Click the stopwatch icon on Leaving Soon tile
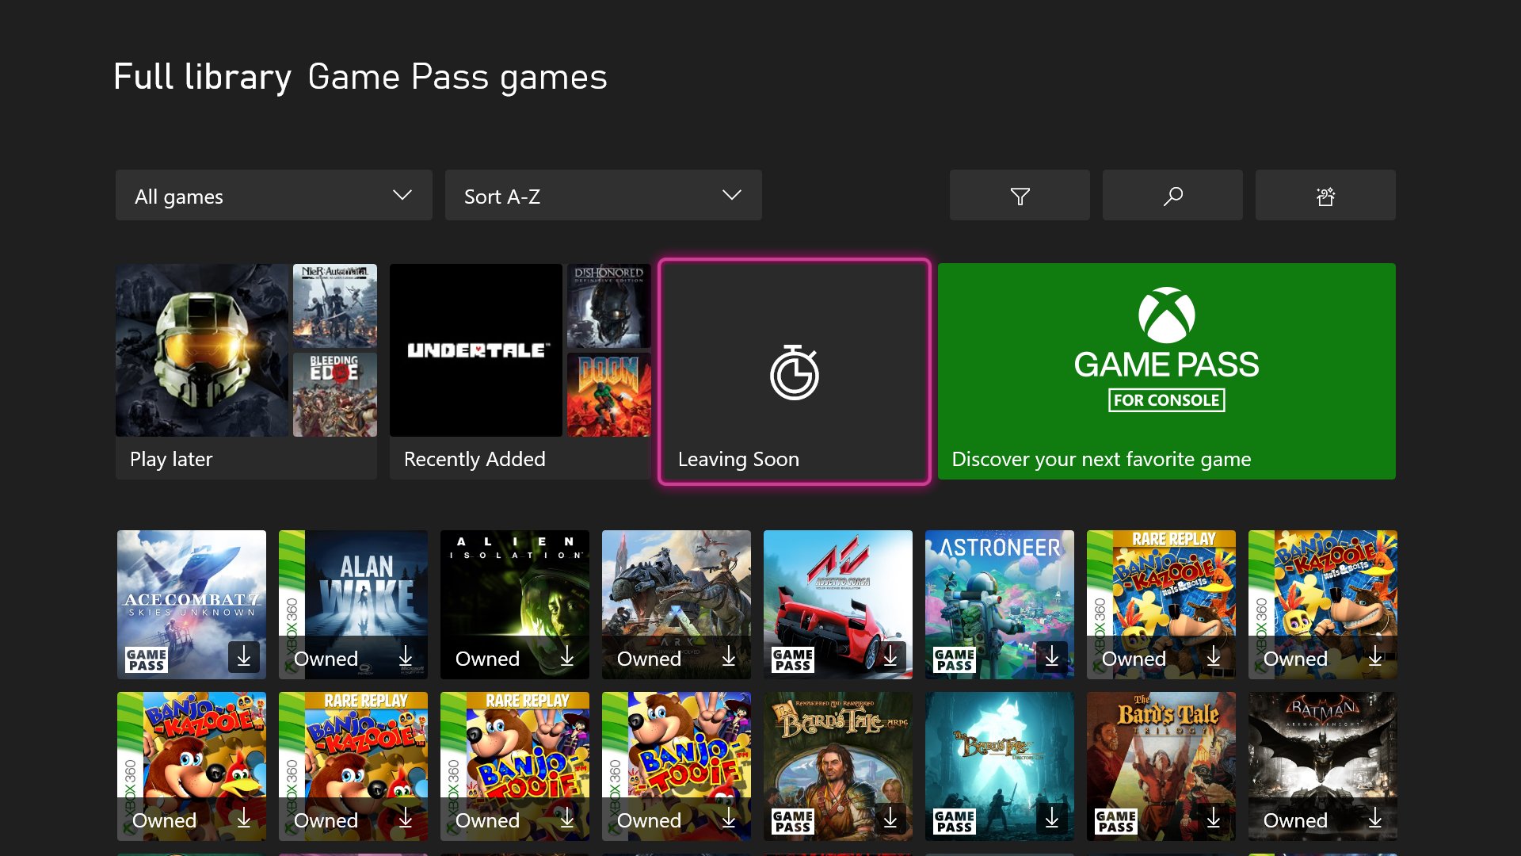Viewport: 1521px width, 856px height. tap(795, 371)
